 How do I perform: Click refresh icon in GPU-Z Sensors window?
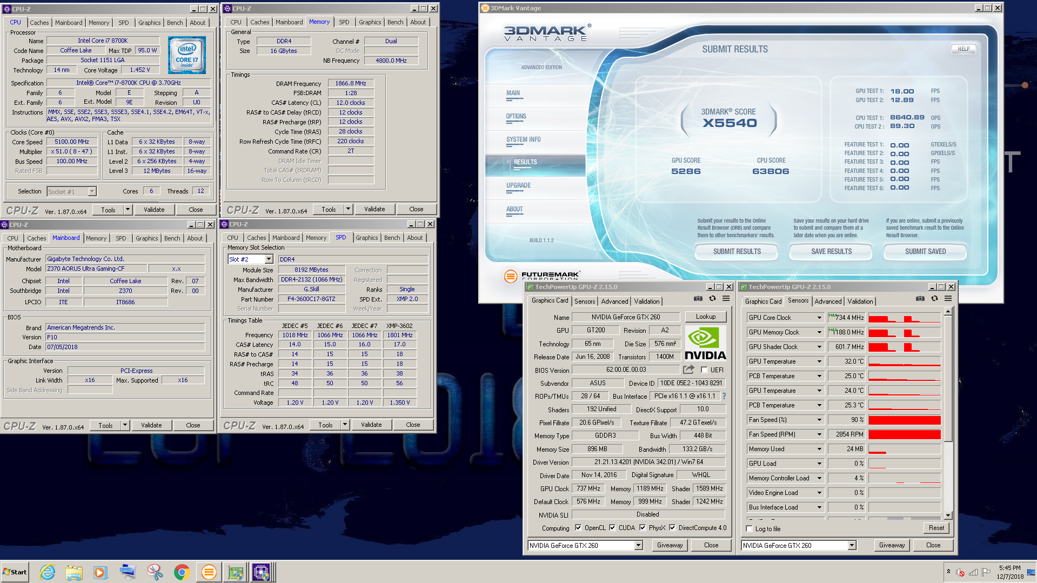pyautogui.click(x=934, y=298)
